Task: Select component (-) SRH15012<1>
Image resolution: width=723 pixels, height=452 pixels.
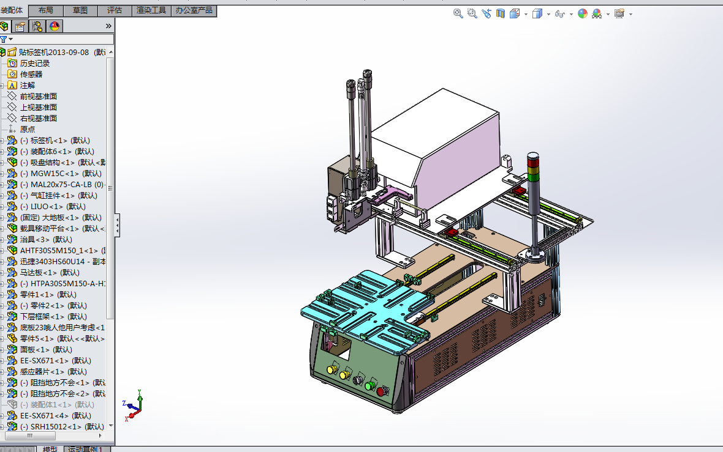Action: pyautogui.click(x=62, y=427)
